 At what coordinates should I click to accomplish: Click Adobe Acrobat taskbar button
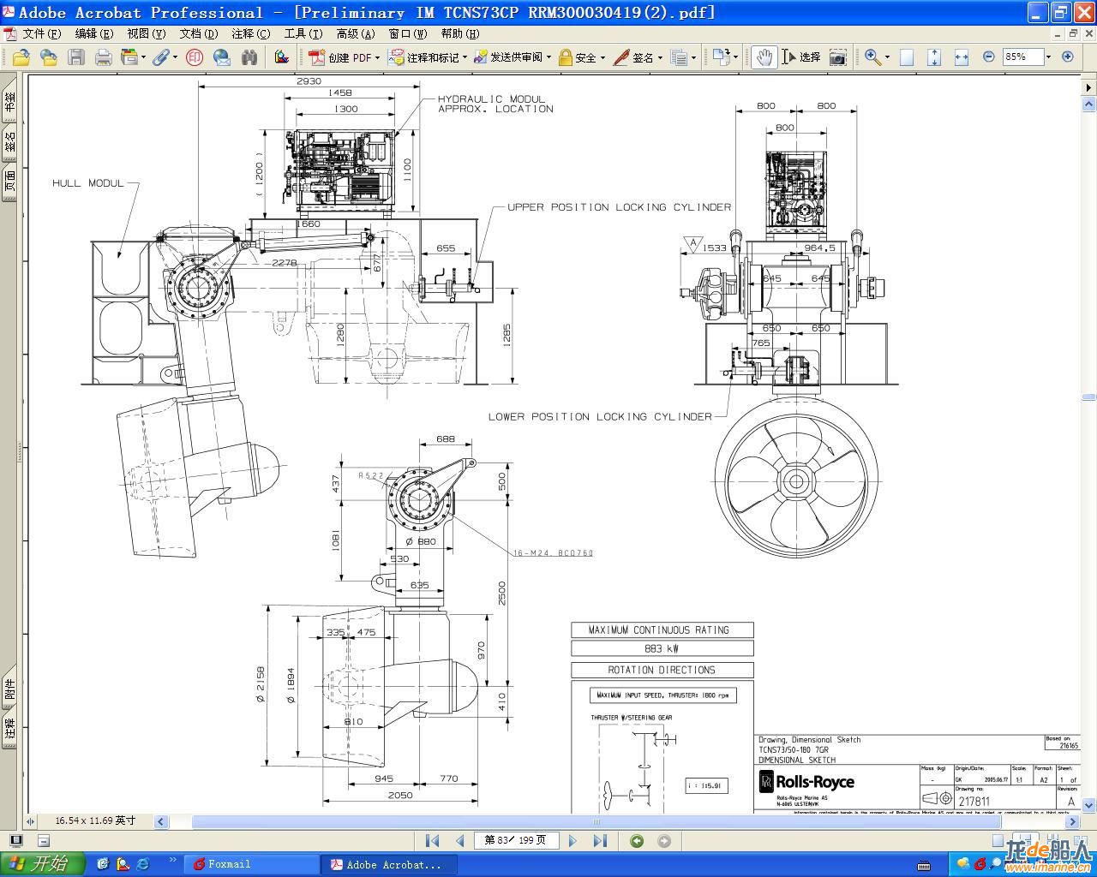388,864
